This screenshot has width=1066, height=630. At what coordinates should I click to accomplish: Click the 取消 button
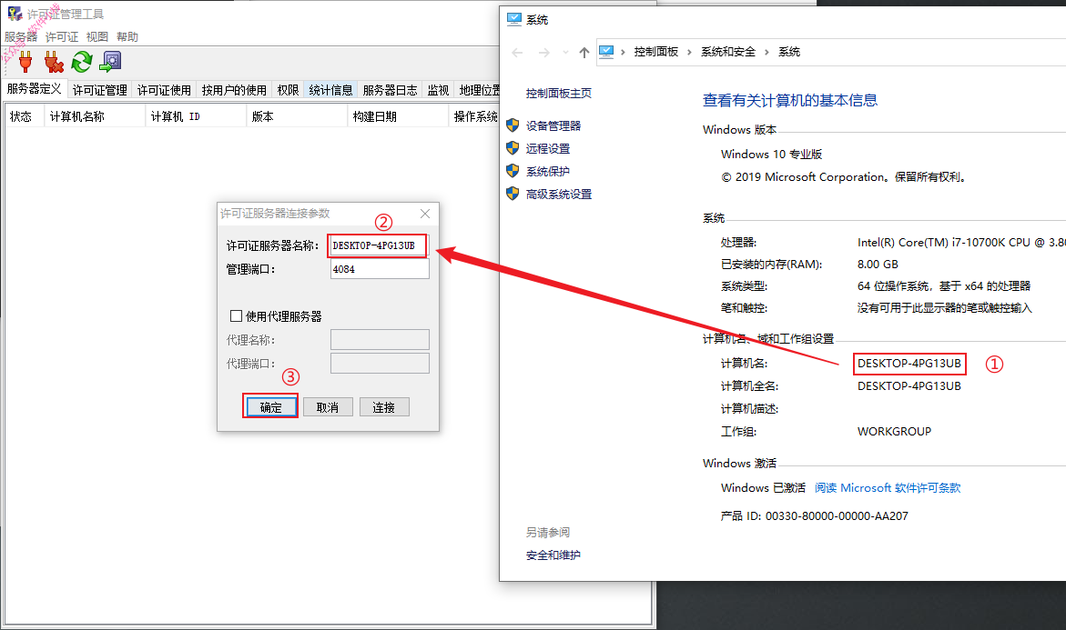click(328, 406)
